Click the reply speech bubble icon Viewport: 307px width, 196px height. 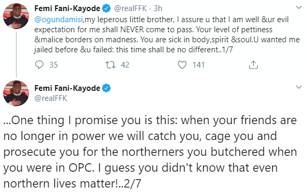tap(39, 65)
